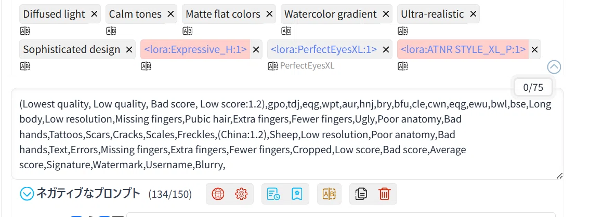Viewport: 603px width, 217px height.
Task: Remove the lora:Expressive_H tag
Action: (x=255, y=49)
